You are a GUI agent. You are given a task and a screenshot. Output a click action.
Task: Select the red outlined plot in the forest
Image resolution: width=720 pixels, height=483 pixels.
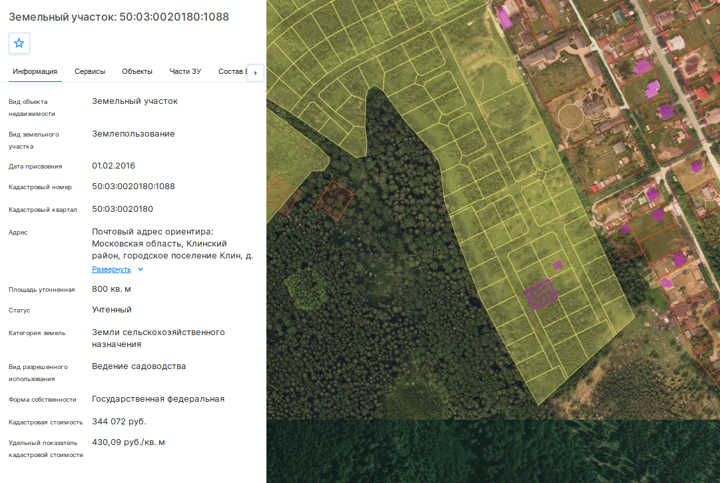[x=335, y=200]
